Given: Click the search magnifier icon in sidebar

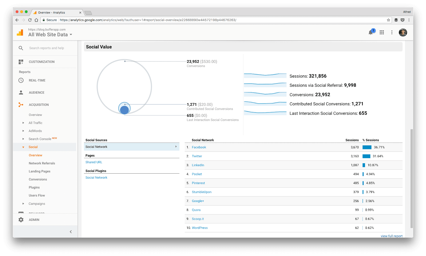Looking at the screenshot, I should [21, 48].
